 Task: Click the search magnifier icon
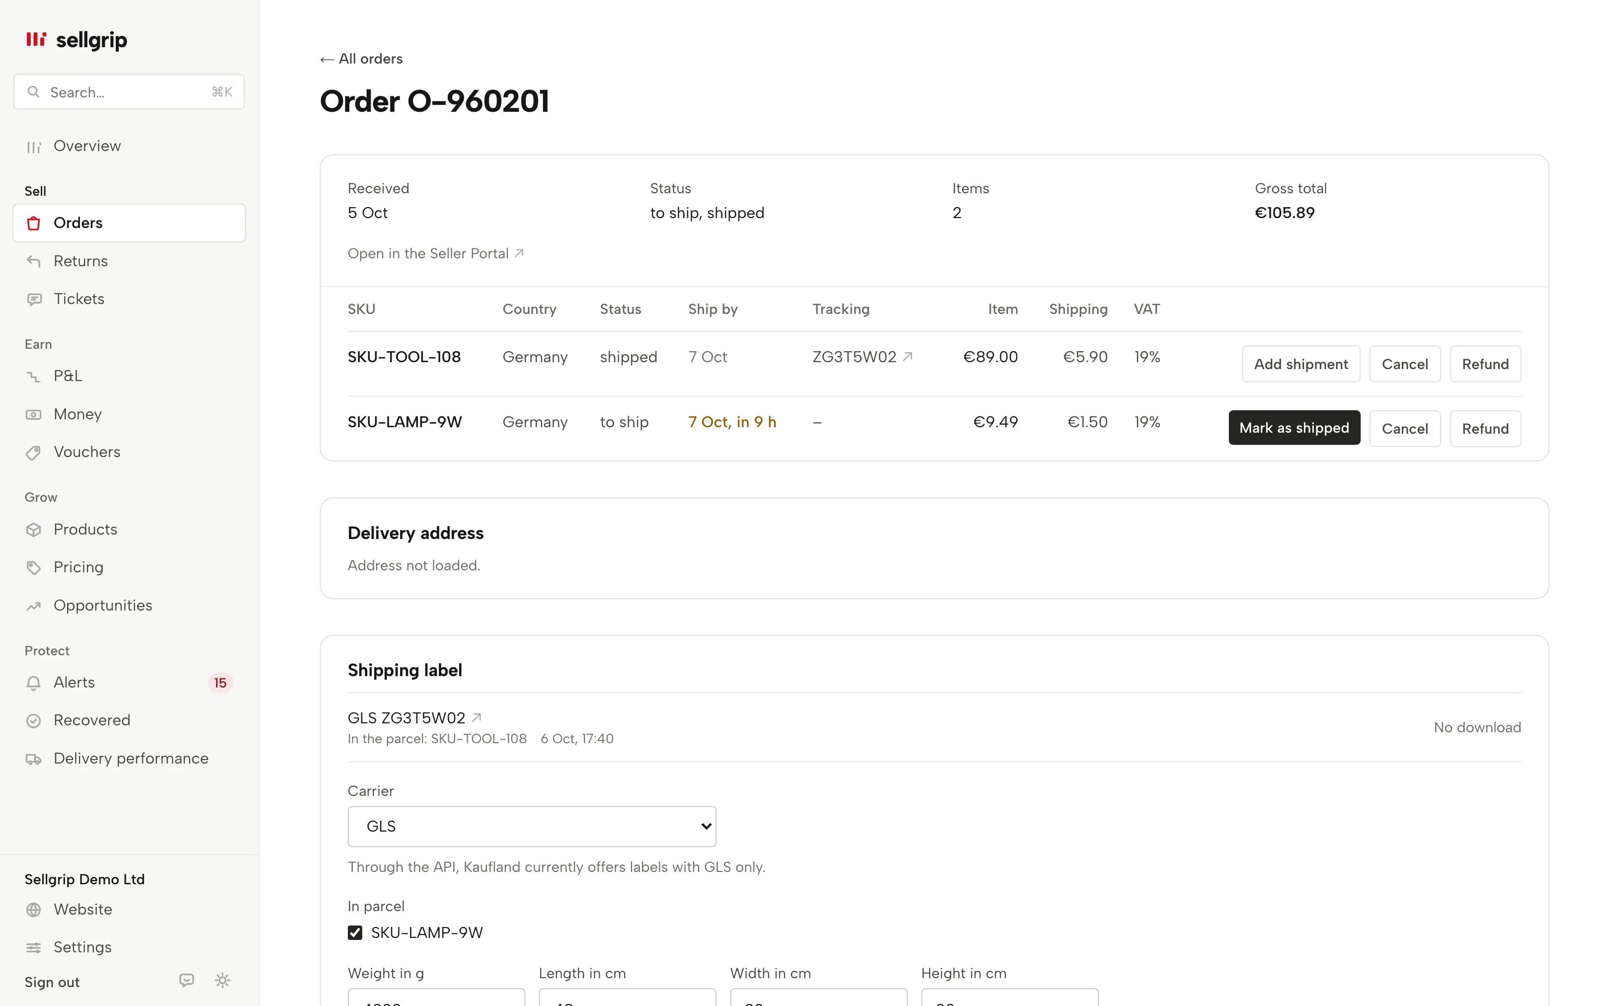click(33, 92)
